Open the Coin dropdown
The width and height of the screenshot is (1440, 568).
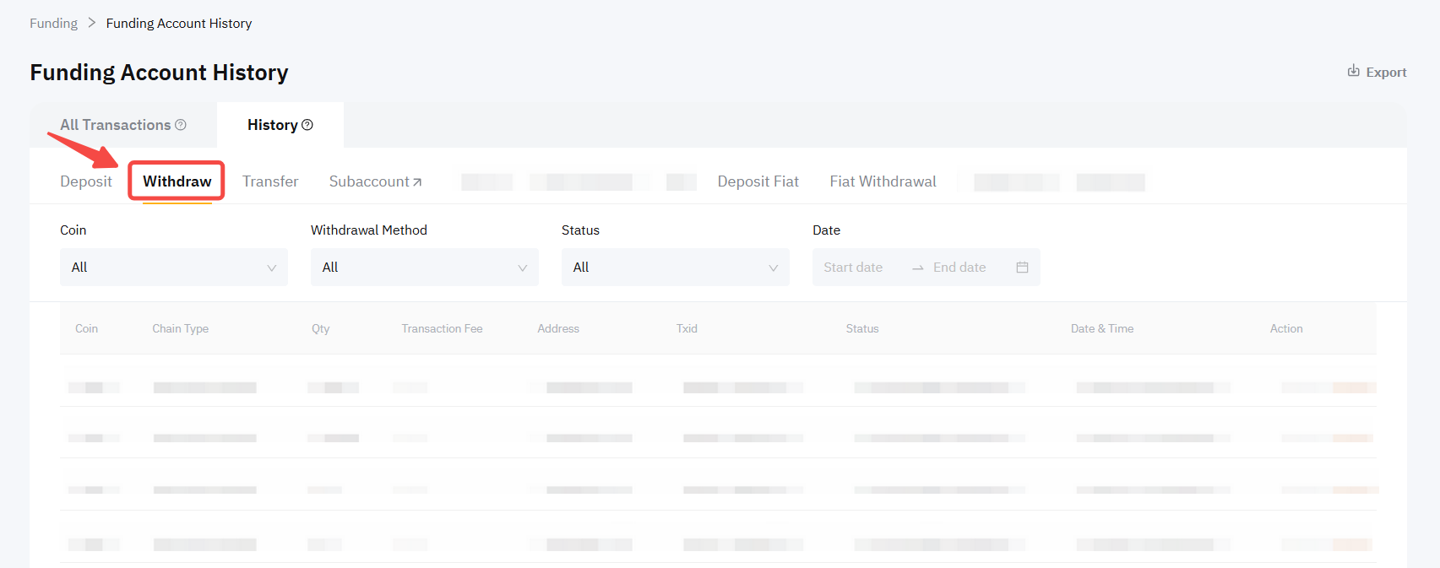pos(173,268)
